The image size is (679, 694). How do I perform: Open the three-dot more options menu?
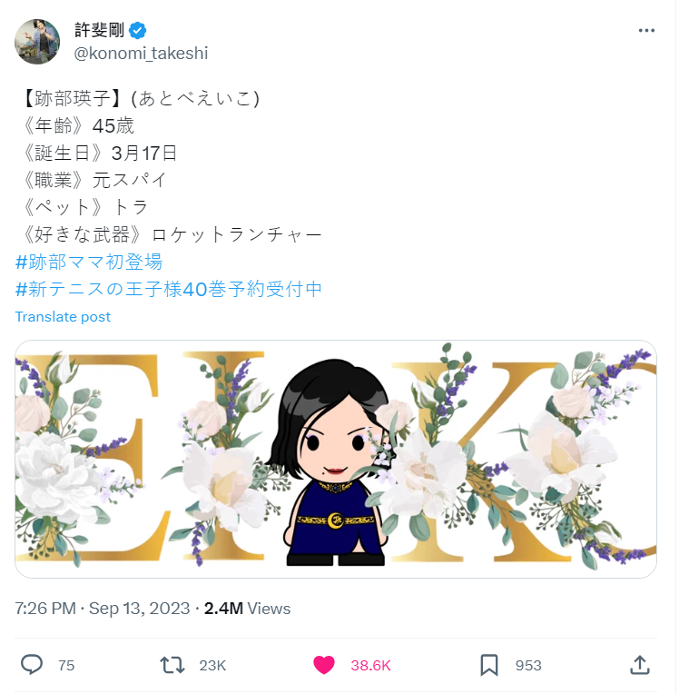(x=646, y=31)
